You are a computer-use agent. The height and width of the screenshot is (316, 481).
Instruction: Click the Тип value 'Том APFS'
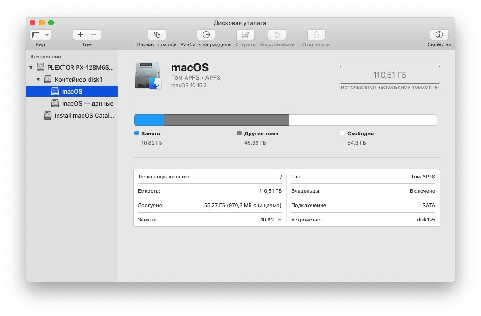point(423,177)
